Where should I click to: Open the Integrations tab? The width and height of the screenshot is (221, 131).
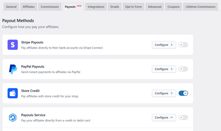coord(96,7)
